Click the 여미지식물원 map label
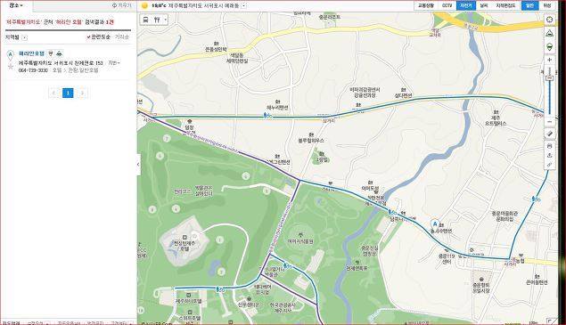Image resolution: width=566 pixels, height=325 pixels. [x=300, y=241]
